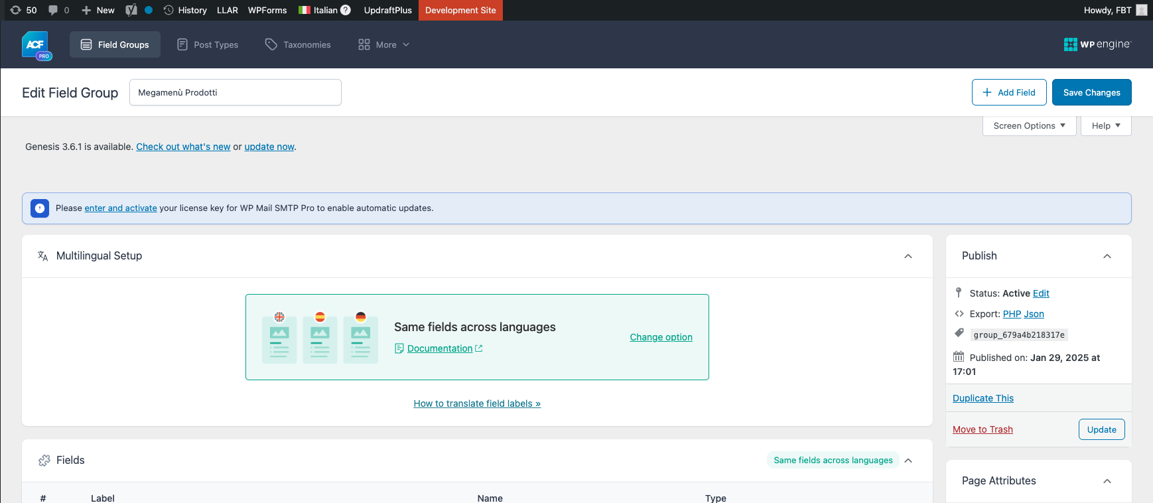
Task: Click the blue alert icon in license notice
Action: point(40,208)
